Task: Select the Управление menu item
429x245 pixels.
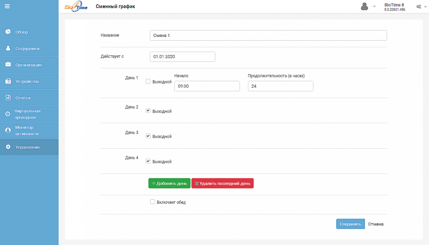Action: [29, 147]
